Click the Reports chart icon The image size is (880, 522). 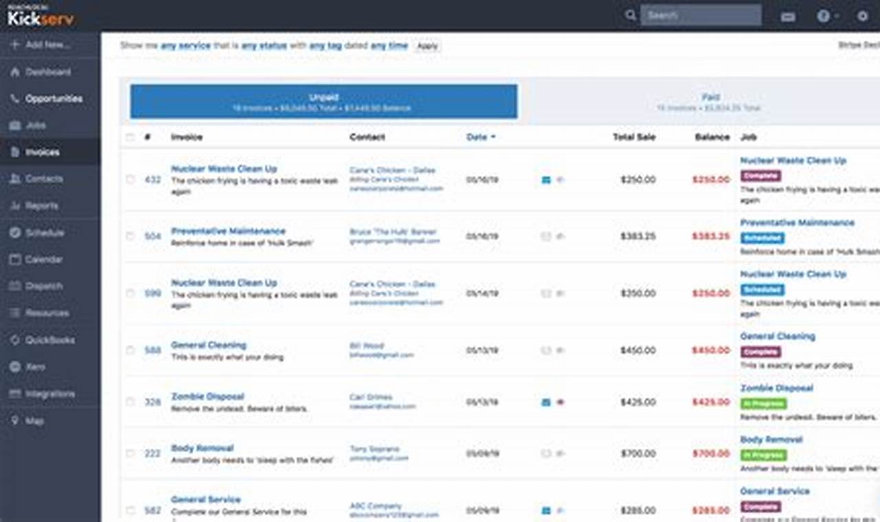point(15,205)
